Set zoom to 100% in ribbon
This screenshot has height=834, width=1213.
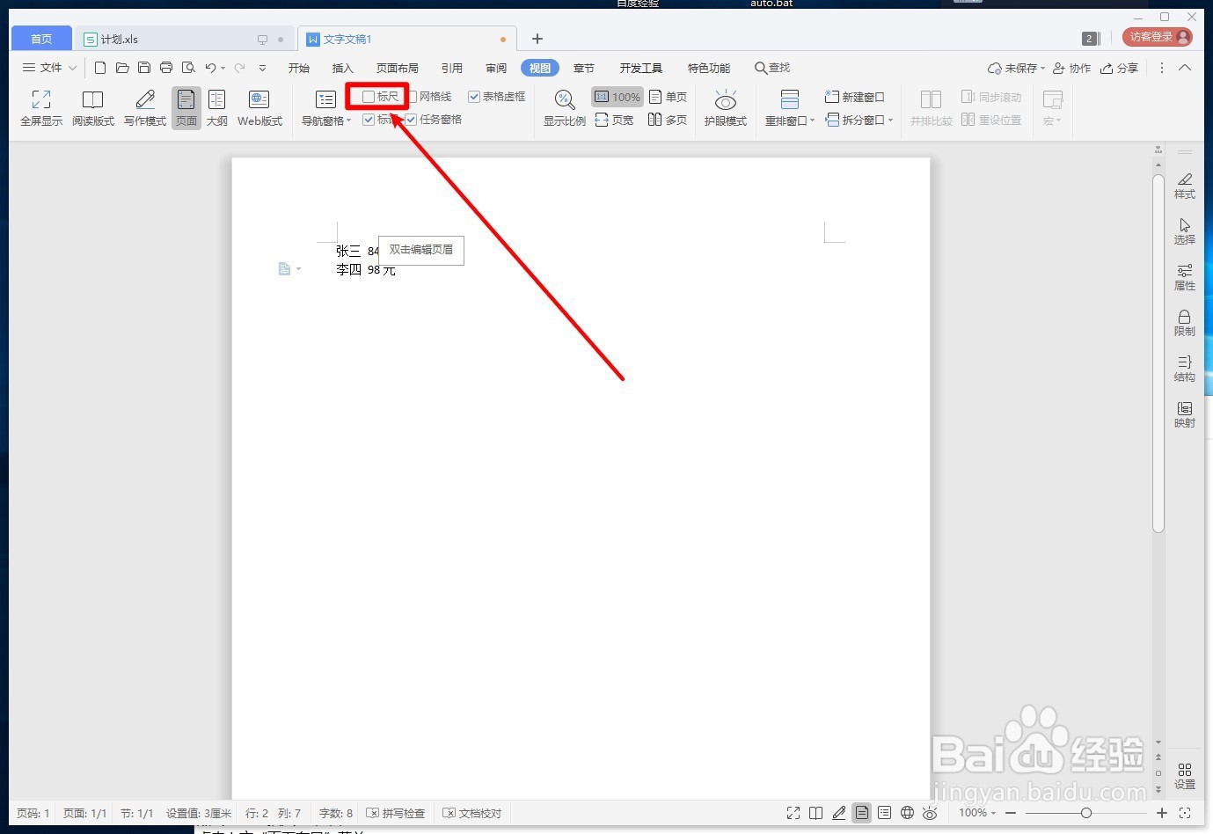pos(617,97)
